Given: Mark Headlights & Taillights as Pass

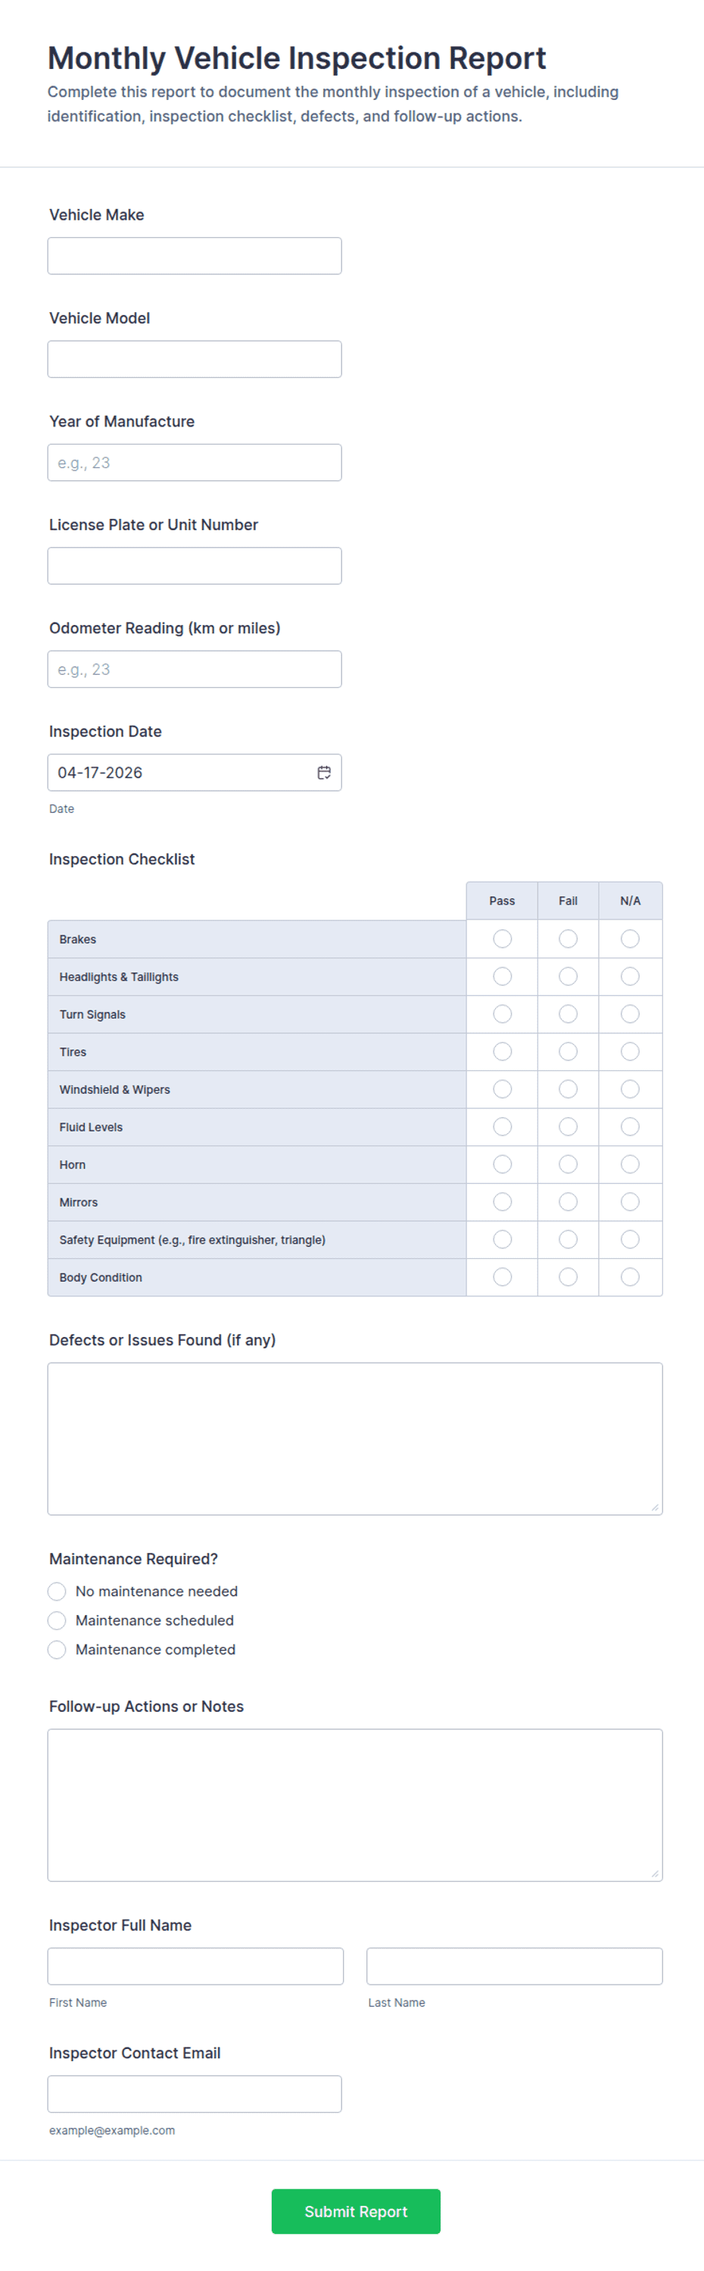Looking at the screenshot, I should click(x=502, y=977).
